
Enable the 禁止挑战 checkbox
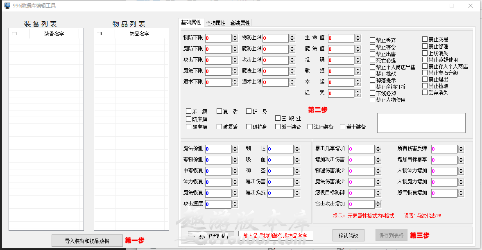(x=372, y=73)
